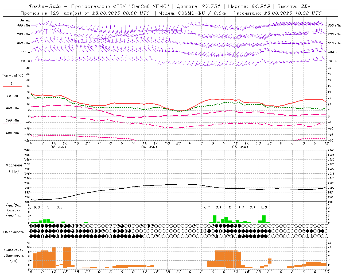Click the '850 гПа' temperature legend entry

pos(13,109)
